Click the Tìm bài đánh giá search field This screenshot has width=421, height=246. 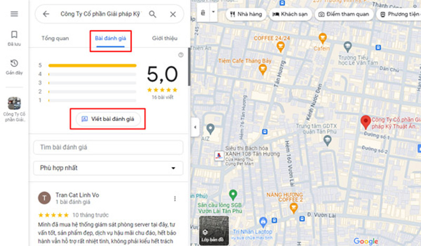tap(108, 147)
